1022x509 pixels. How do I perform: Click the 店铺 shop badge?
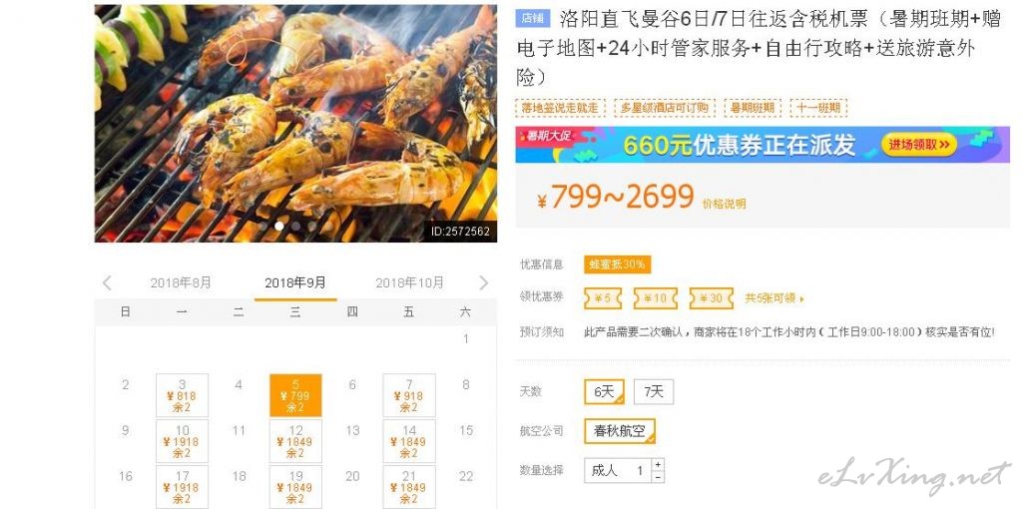(x=533, y=18)
